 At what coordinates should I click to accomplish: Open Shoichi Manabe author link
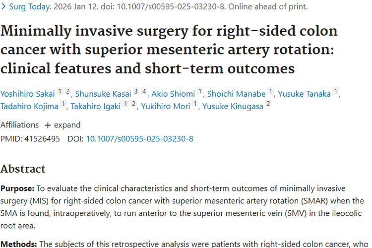click(x=237, y=93)
